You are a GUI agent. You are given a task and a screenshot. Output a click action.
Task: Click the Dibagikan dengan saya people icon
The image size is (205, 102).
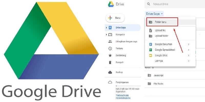point(110,42)
